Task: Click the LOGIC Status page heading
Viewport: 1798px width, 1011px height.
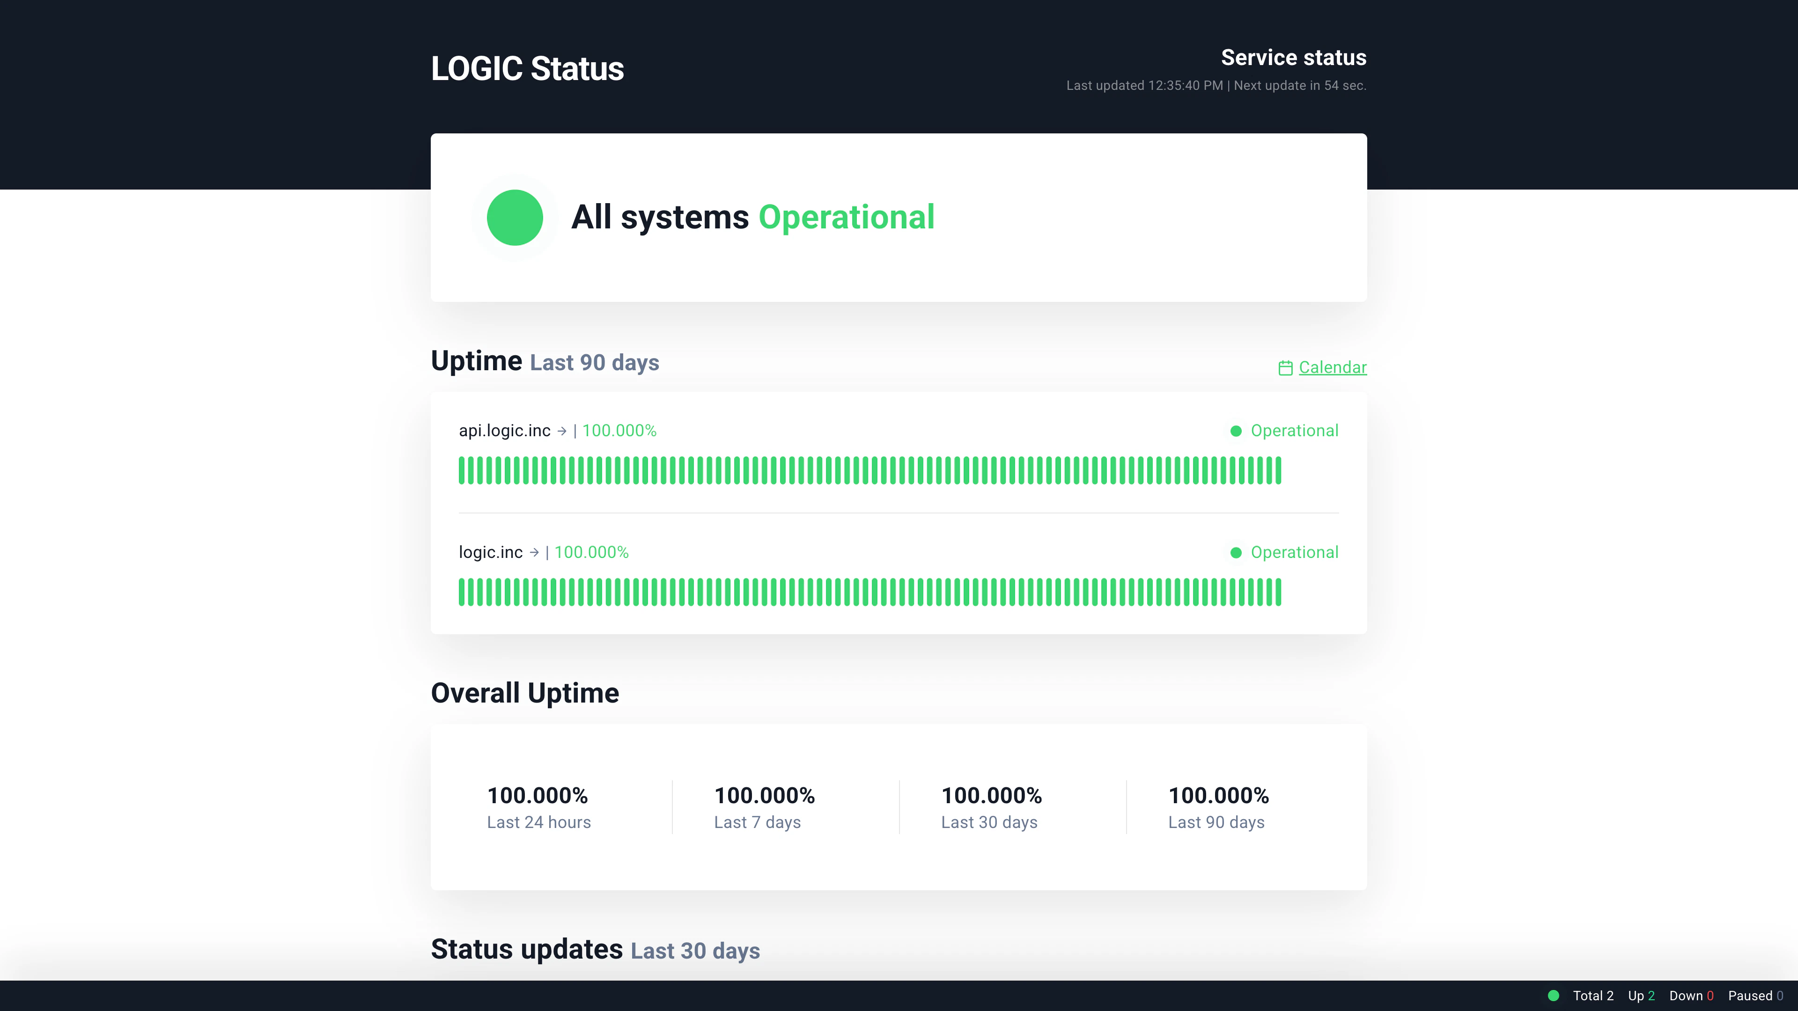Action: (528, 68)
